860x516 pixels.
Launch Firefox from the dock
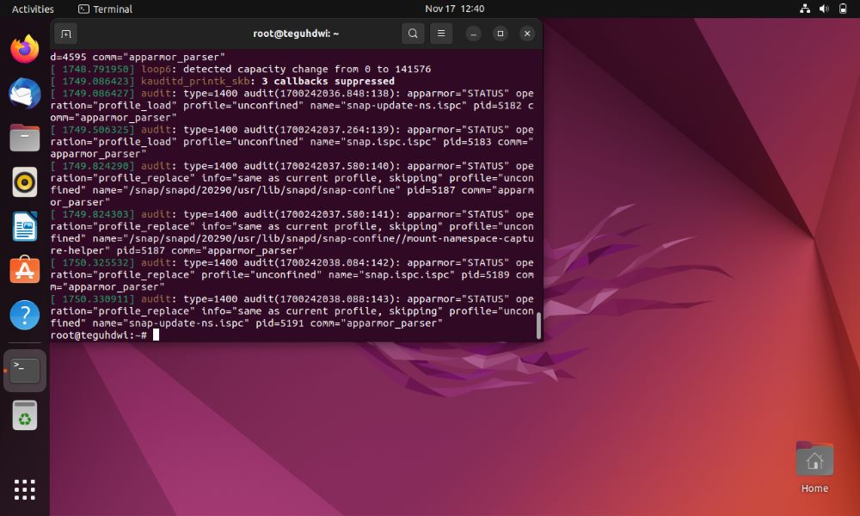(25, 49)
